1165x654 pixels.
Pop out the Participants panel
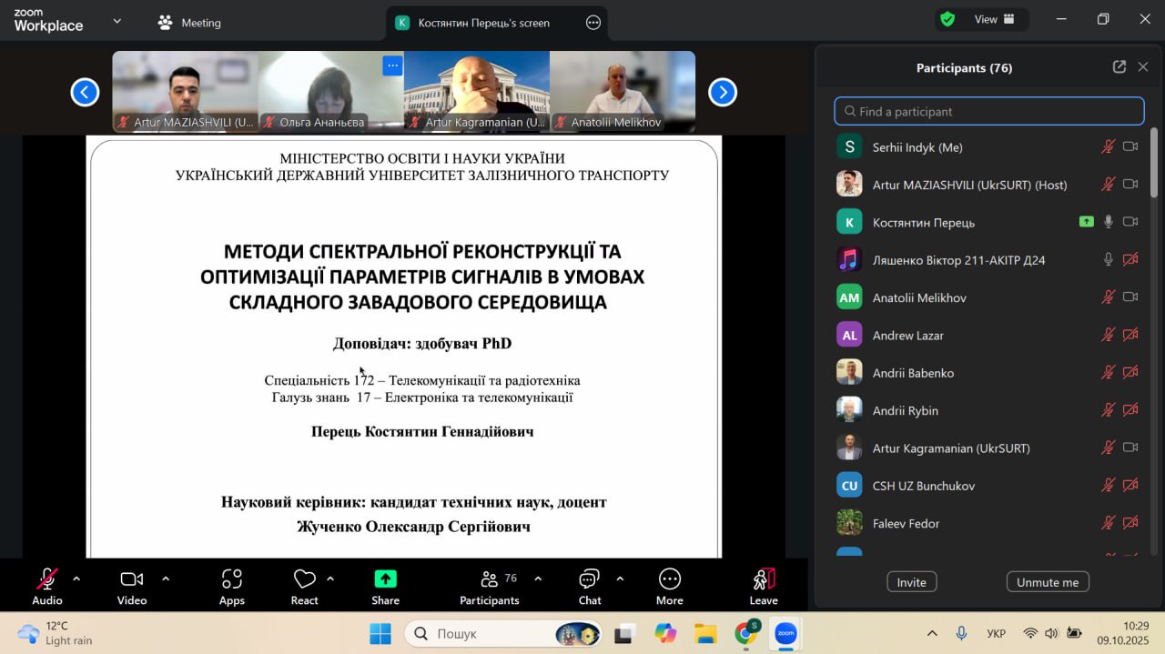[1119, 67]
